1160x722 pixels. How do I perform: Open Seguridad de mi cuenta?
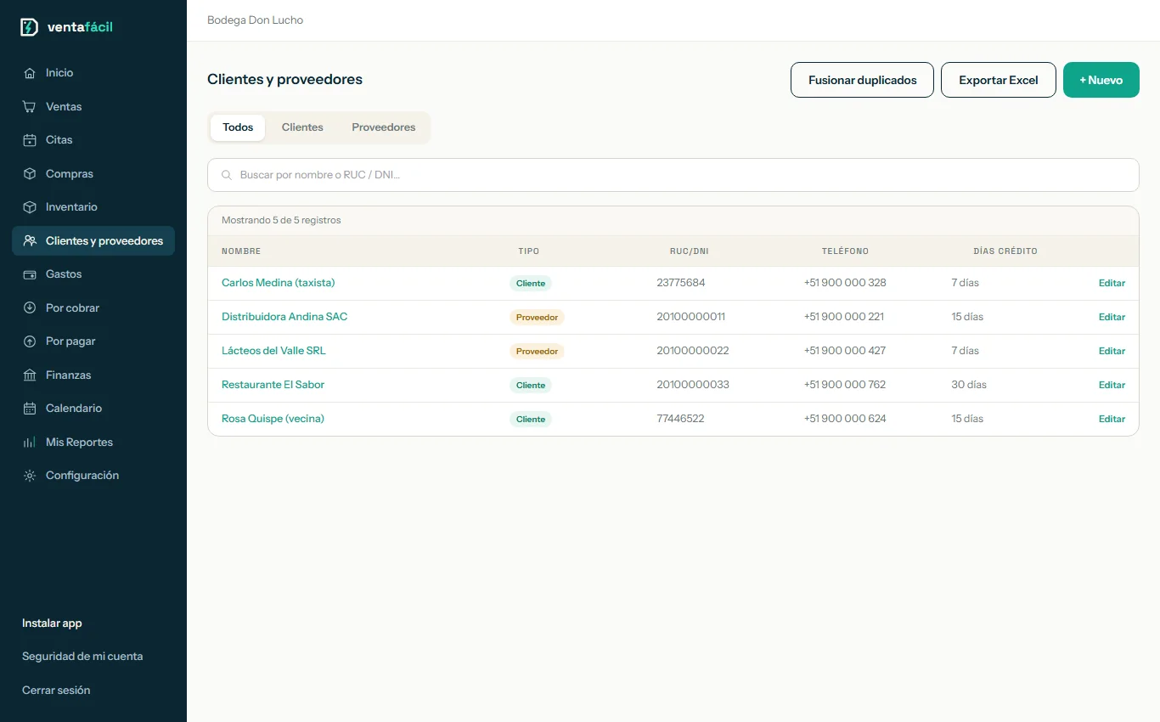coord(82,657)
